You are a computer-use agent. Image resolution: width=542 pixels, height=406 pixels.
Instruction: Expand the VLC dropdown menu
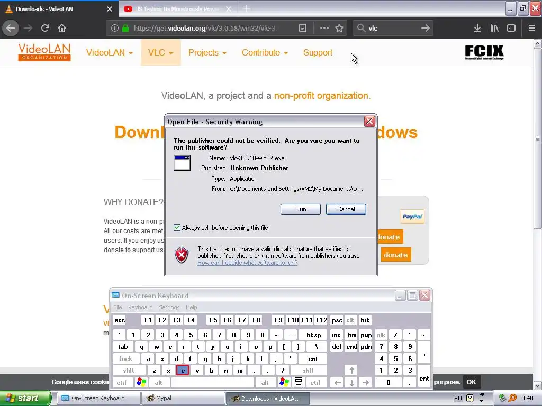tap(160, 52)
